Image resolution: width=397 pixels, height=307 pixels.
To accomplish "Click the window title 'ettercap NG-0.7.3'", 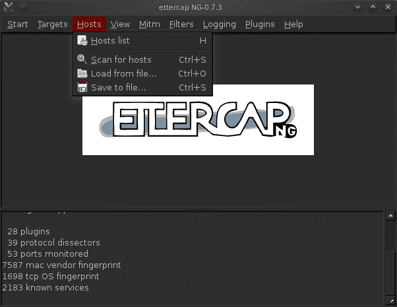I will pyautogui.click(x=190, y=7).
